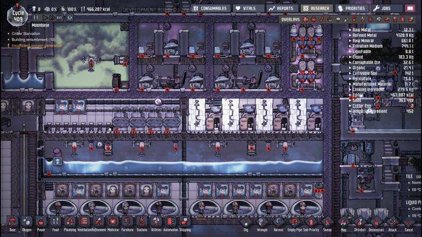Select the Dig tool
This screenshot has height=237, width=422.
click(x=246, y=224)
